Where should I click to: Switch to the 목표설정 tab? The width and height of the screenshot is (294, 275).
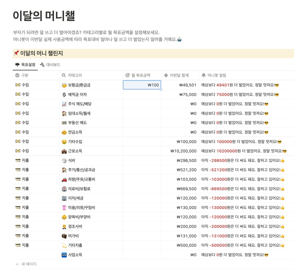point(25,65)
